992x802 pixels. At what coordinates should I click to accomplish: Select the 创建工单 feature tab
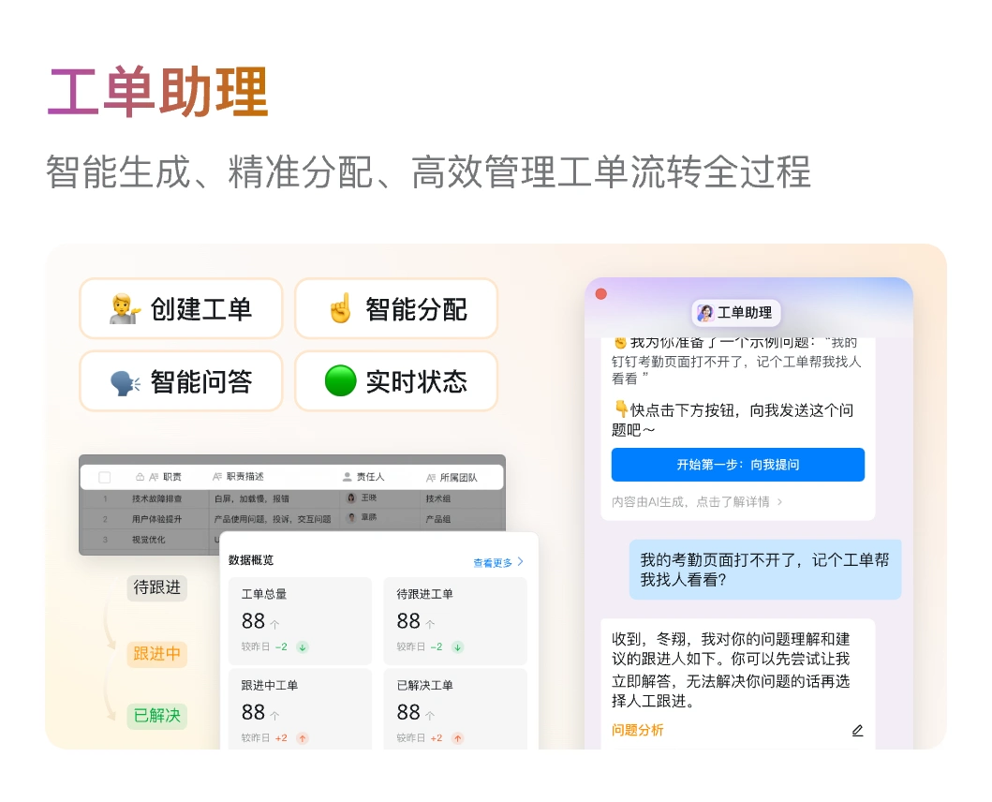pyautogui.click(x=181, y=309)
